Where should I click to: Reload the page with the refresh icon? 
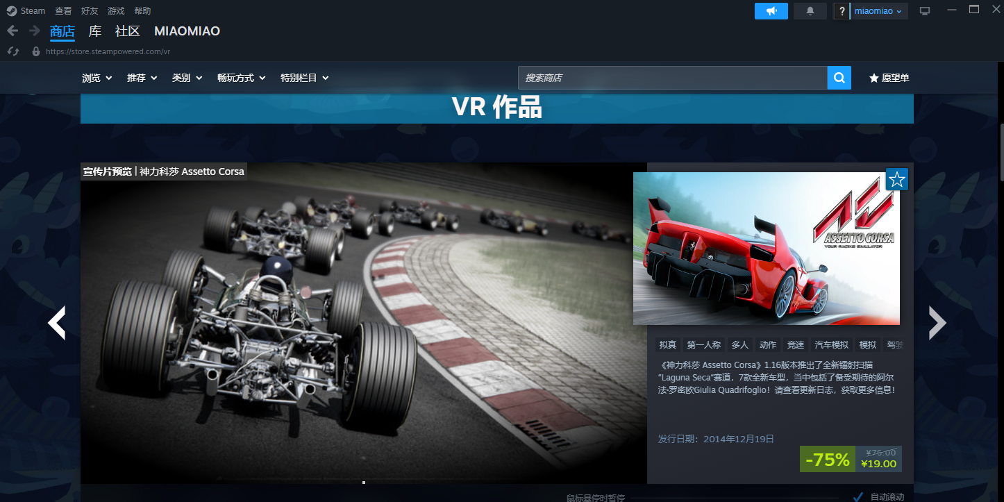13,51
